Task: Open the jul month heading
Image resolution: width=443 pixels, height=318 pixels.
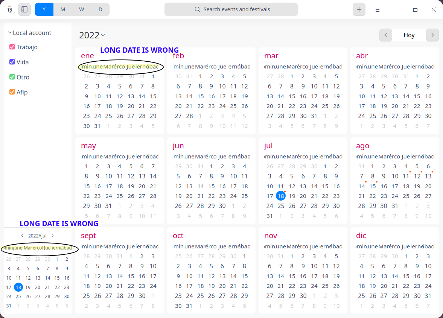Action: (x=268, y=146)
